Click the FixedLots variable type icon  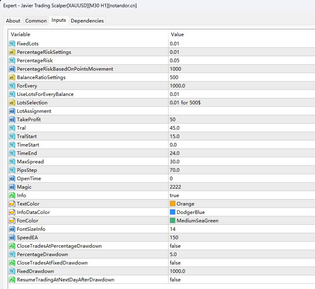coord(12,43)
